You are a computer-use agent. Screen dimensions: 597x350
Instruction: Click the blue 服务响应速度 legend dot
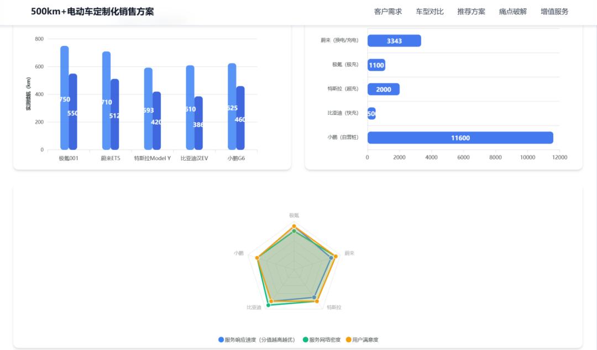(x=221, y=340)
